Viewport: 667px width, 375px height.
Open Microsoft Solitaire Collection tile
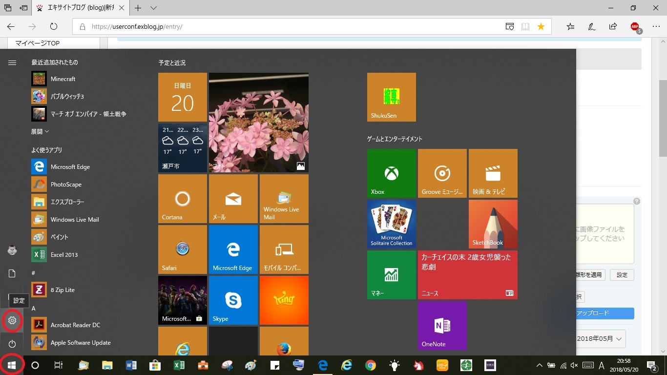pyautogui.click(x=392, y=224)
